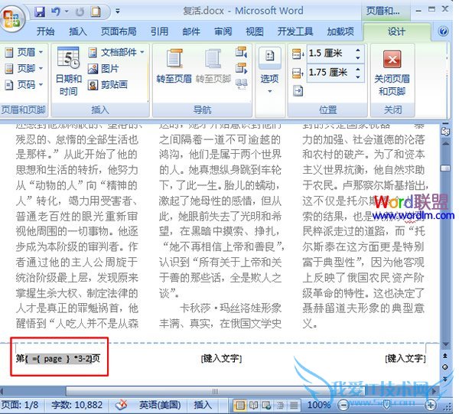Save the document from quick access toolbar
The width and height of the screenshot is (459, 414).
click(x=40, y=11)
